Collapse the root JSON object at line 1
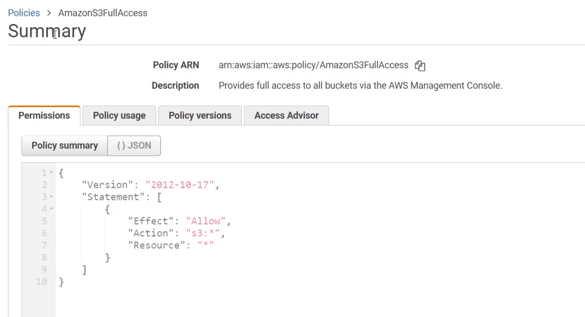Viewport: 585px width, 317px height. (52, 173)
